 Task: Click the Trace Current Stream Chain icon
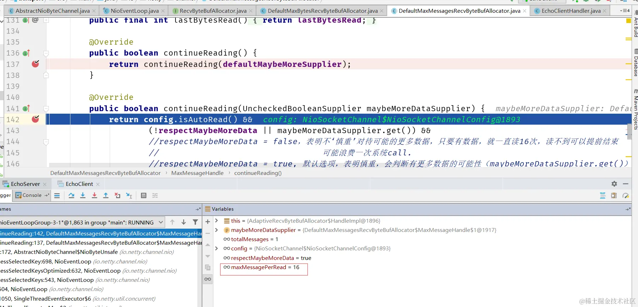pos(155,195)
